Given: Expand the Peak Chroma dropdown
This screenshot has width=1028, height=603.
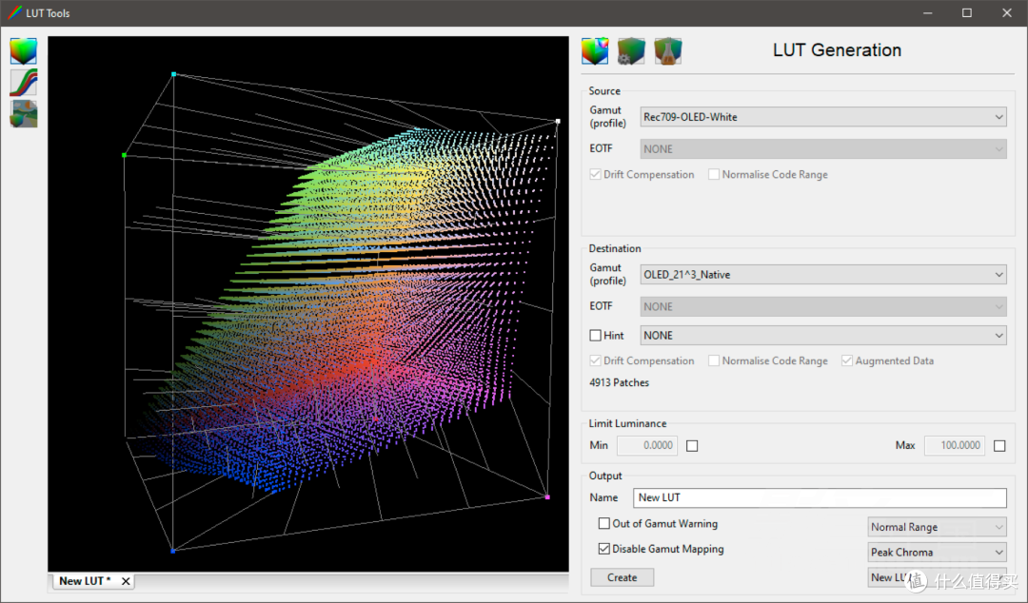Looking at the screenshot, I should point(937,552).
